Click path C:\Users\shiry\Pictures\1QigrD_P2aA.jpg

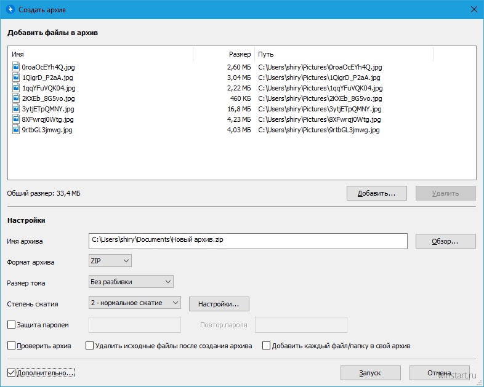coord(319,78)
